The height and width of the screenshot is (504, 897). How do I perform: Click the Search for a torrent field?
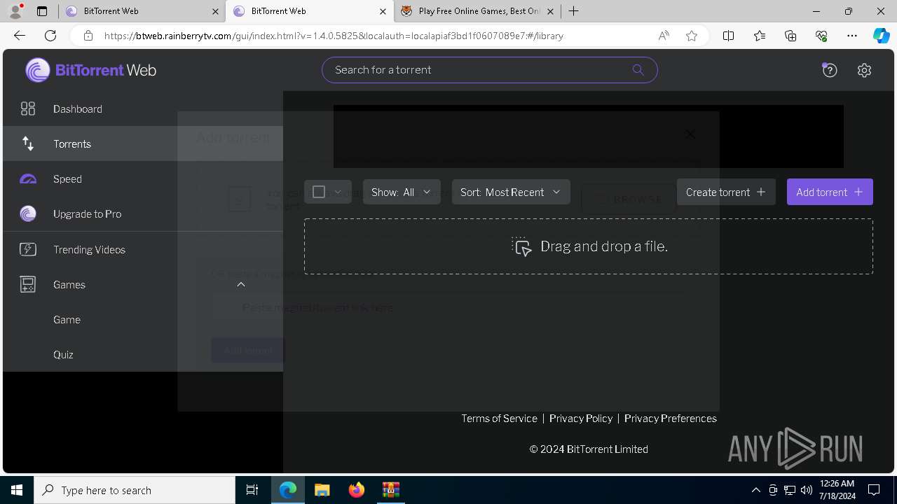point(490,70)
